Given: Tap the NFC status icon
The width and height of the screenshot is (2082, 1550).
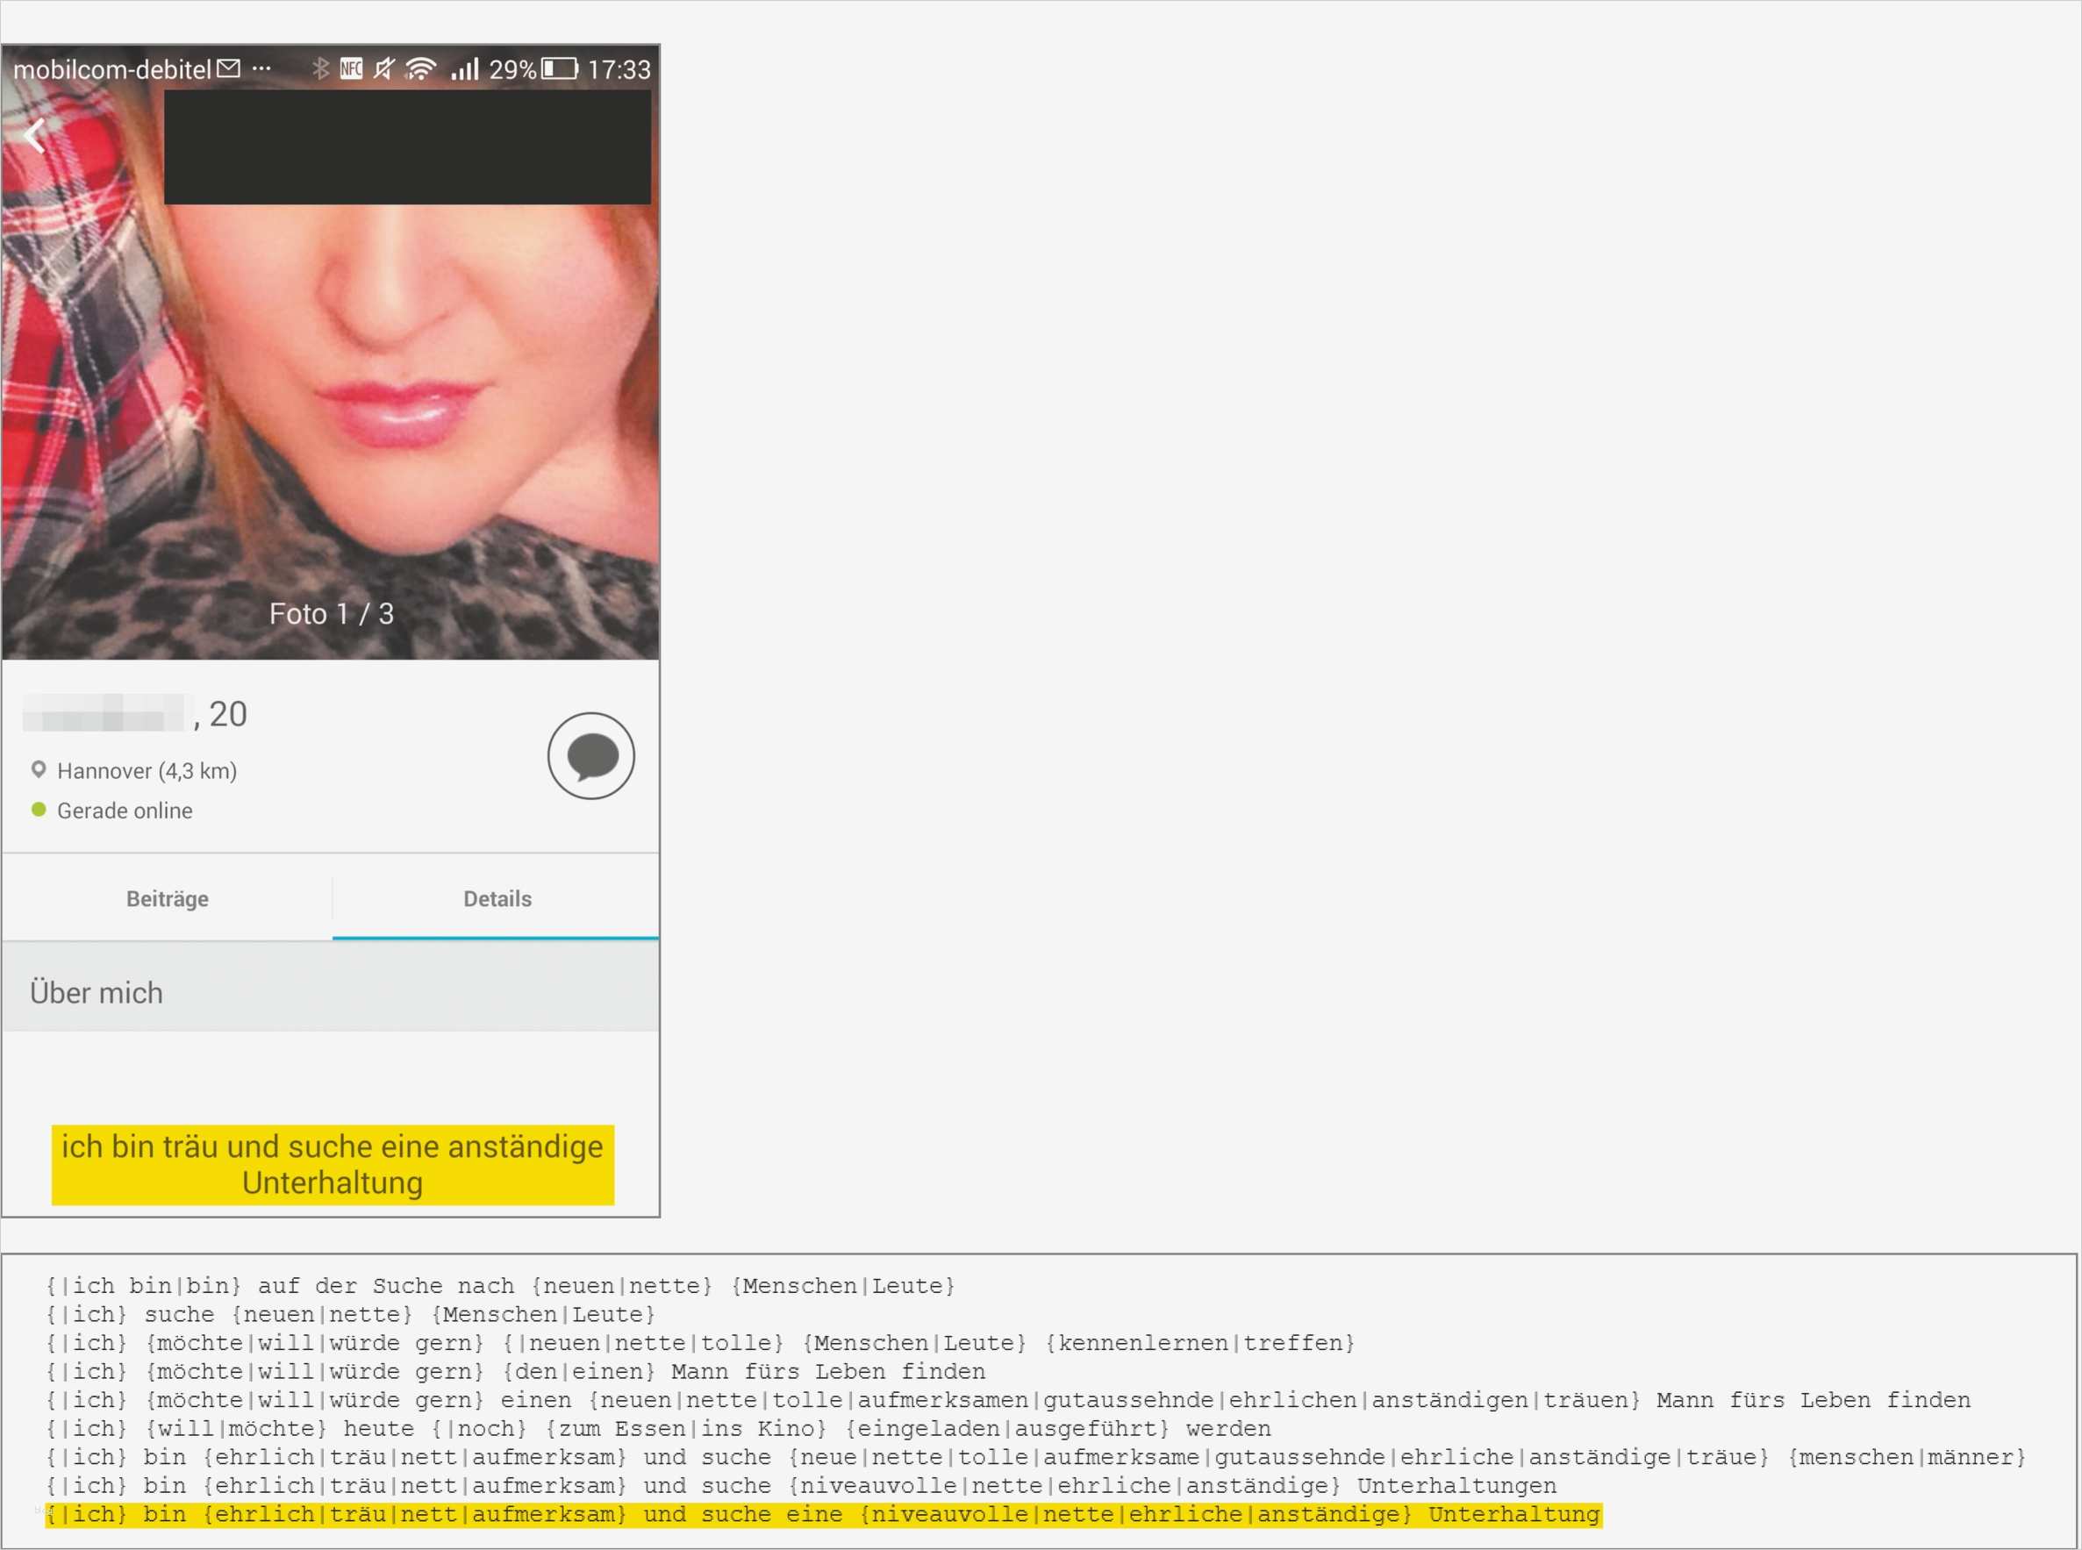Looking at the screenshot, I should click(x=351, y=68).
